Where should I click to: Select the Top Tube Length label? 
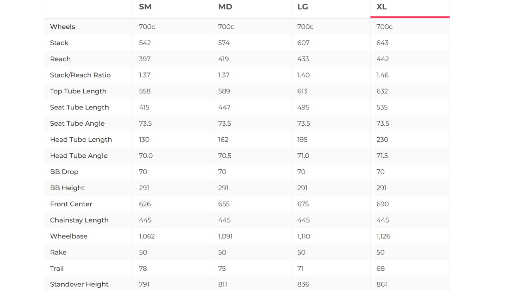point(78,91)
